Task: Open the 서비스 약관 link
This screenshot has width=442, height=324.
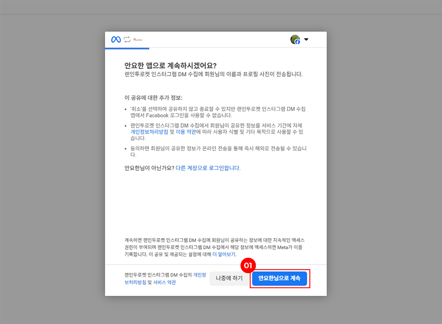Action: point(164,282)
